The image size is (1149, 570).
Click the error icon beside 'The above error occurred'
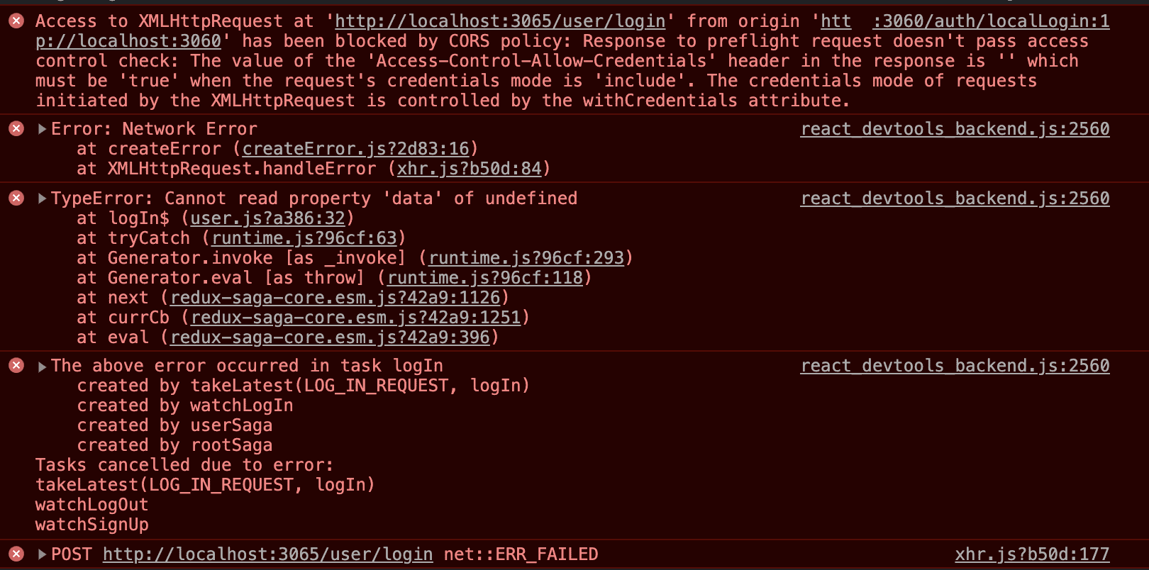16,365
